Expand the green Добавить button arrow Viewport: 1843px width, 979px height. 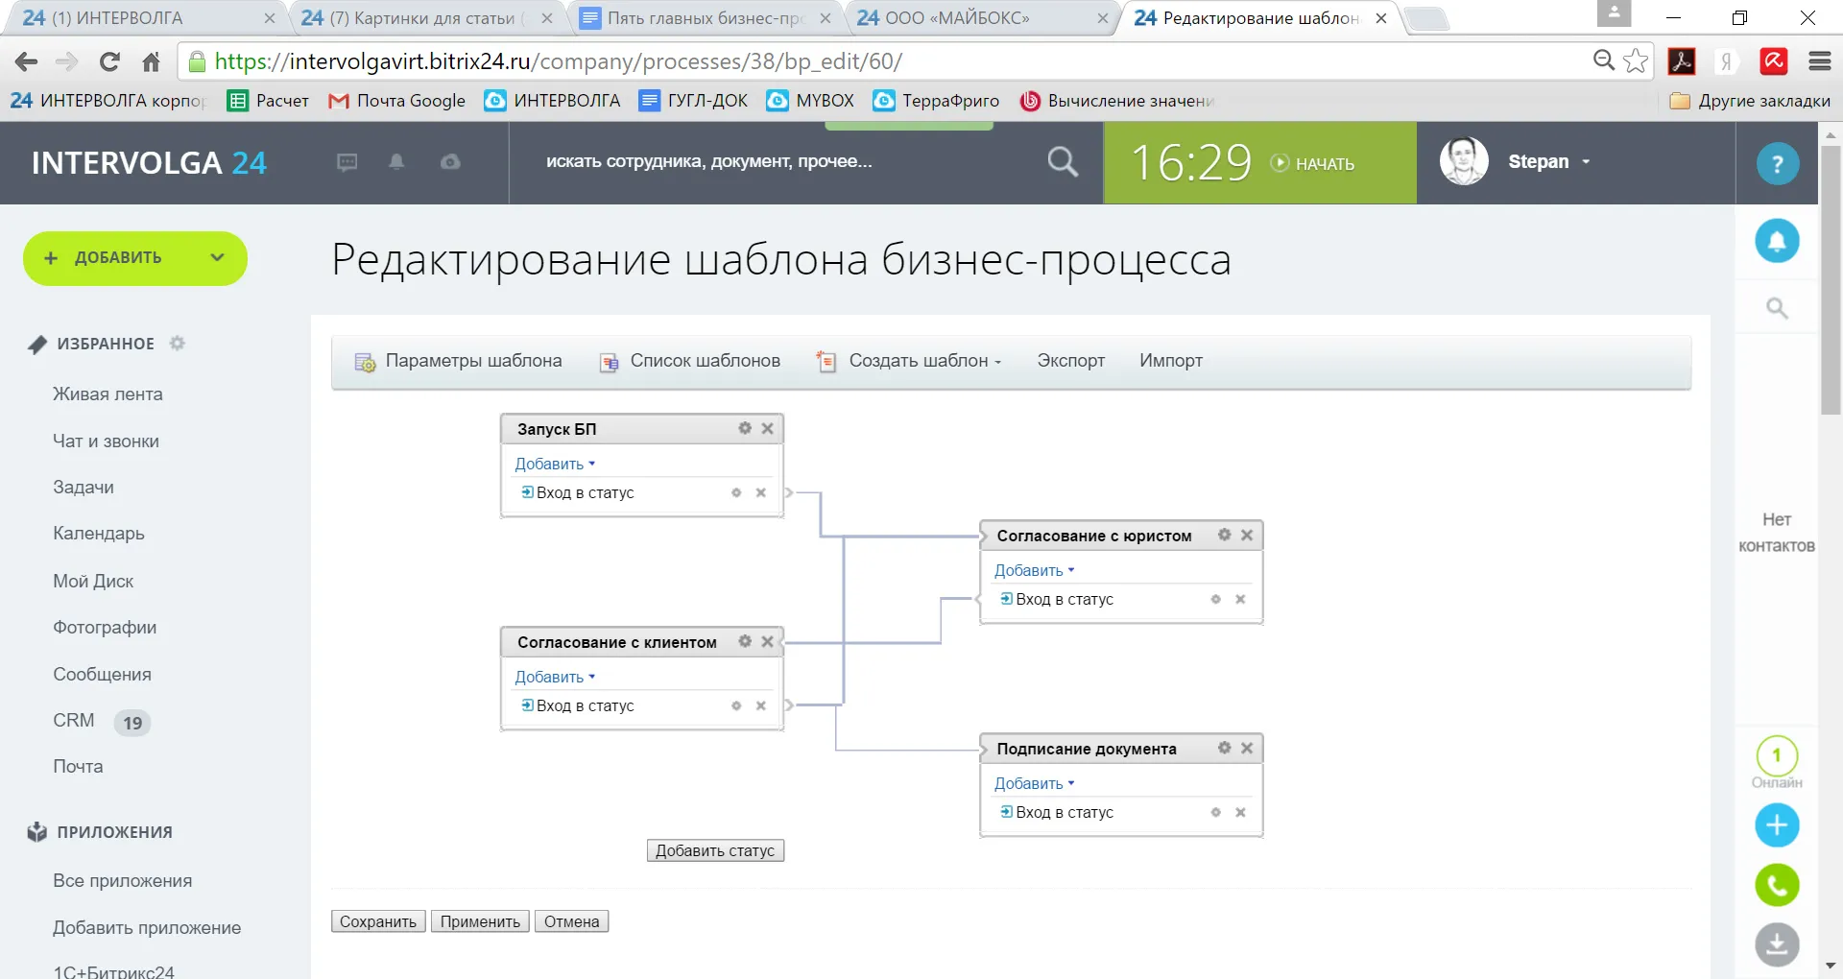tap(217, 257)
